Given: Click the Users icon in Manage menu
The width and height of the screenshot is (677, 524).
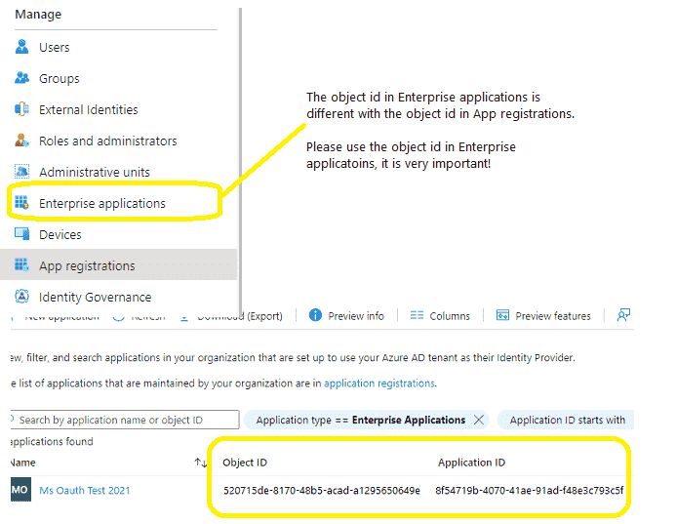Looking at the screenshot, I should pos(21,47).
